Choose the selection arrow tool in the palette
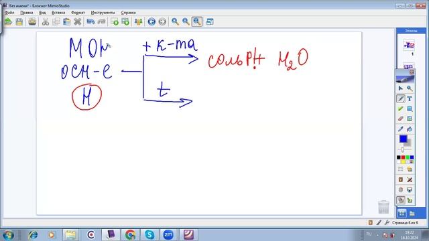 (x=401, y=88)
